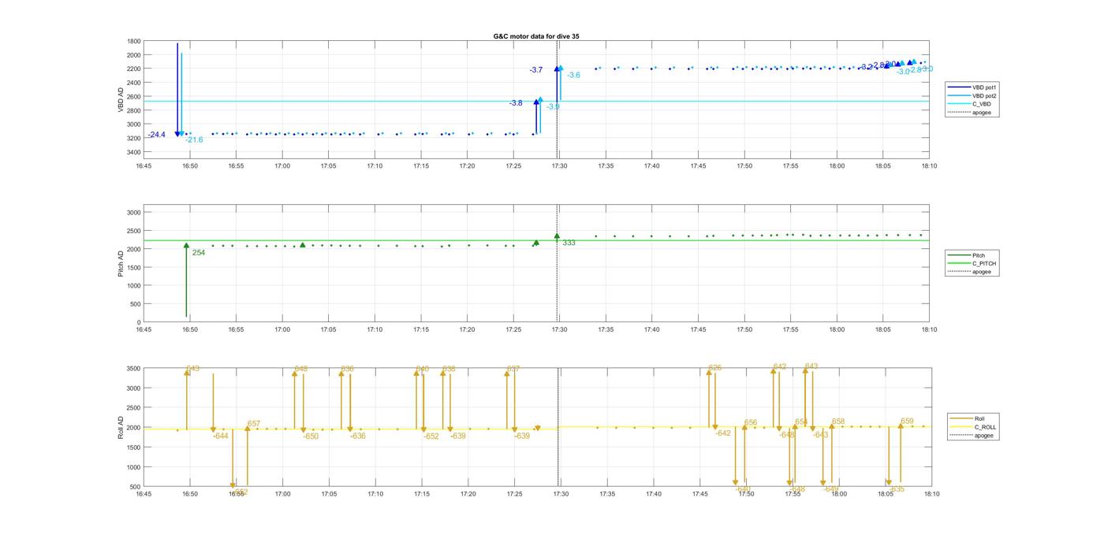1104x546 pixels.
Task: Click the "656" roll data label
Action: tap(751, 422)
